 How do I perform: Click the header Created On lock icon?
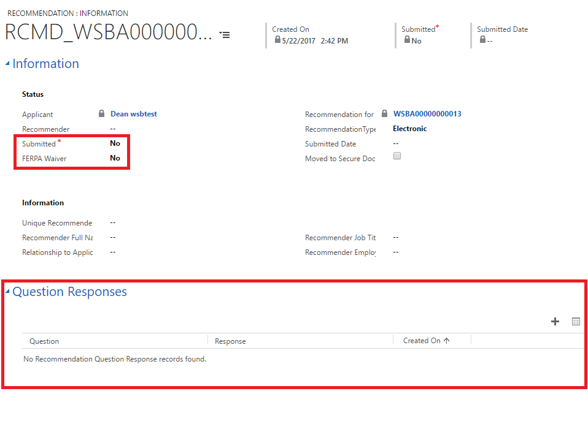[x=277, y=40]
